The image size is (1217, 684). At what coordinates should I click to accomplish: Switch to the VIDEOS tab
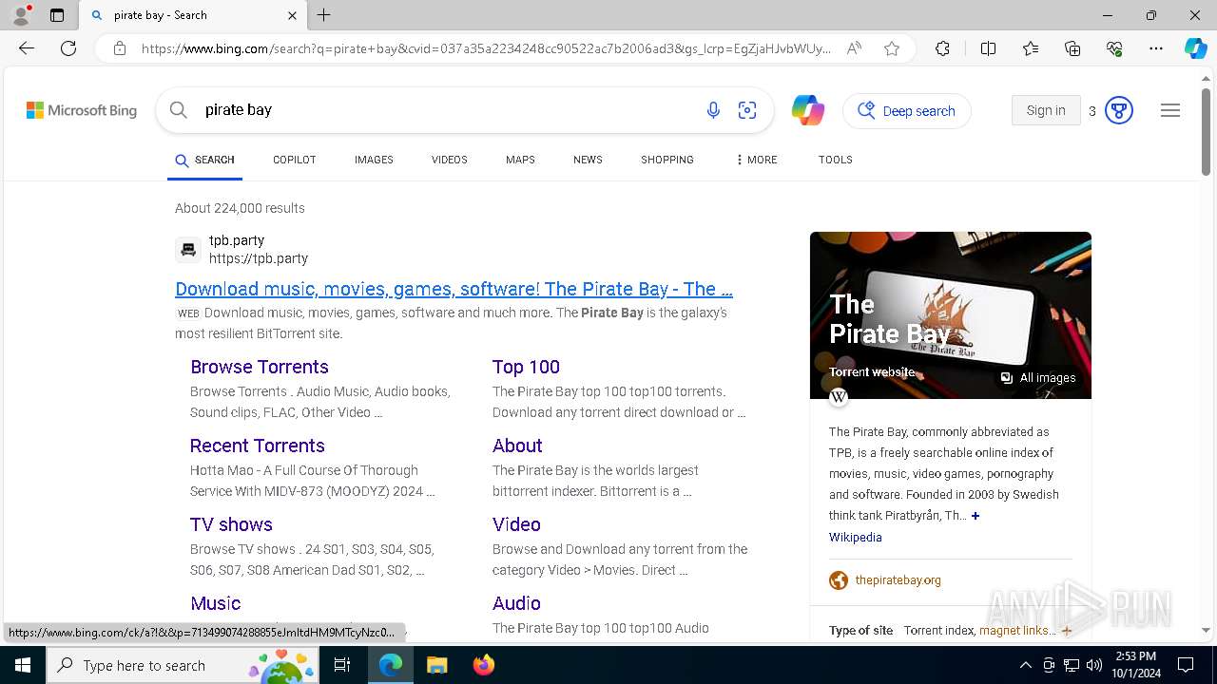[x=450, y=160]
